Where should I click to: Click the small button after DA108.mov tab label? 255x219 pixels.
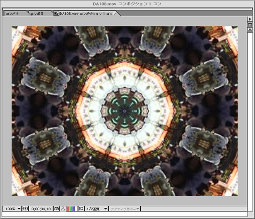(x=115, y=14)
